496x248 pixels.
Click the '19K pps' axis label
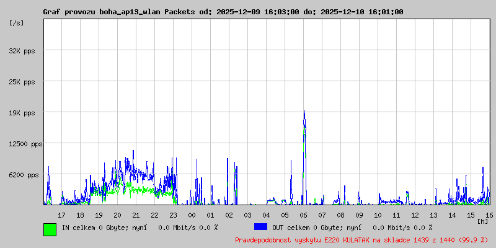pos(22,113)
